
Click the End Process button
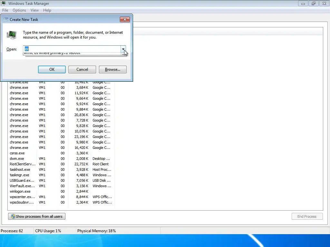[x=307, y=216]
